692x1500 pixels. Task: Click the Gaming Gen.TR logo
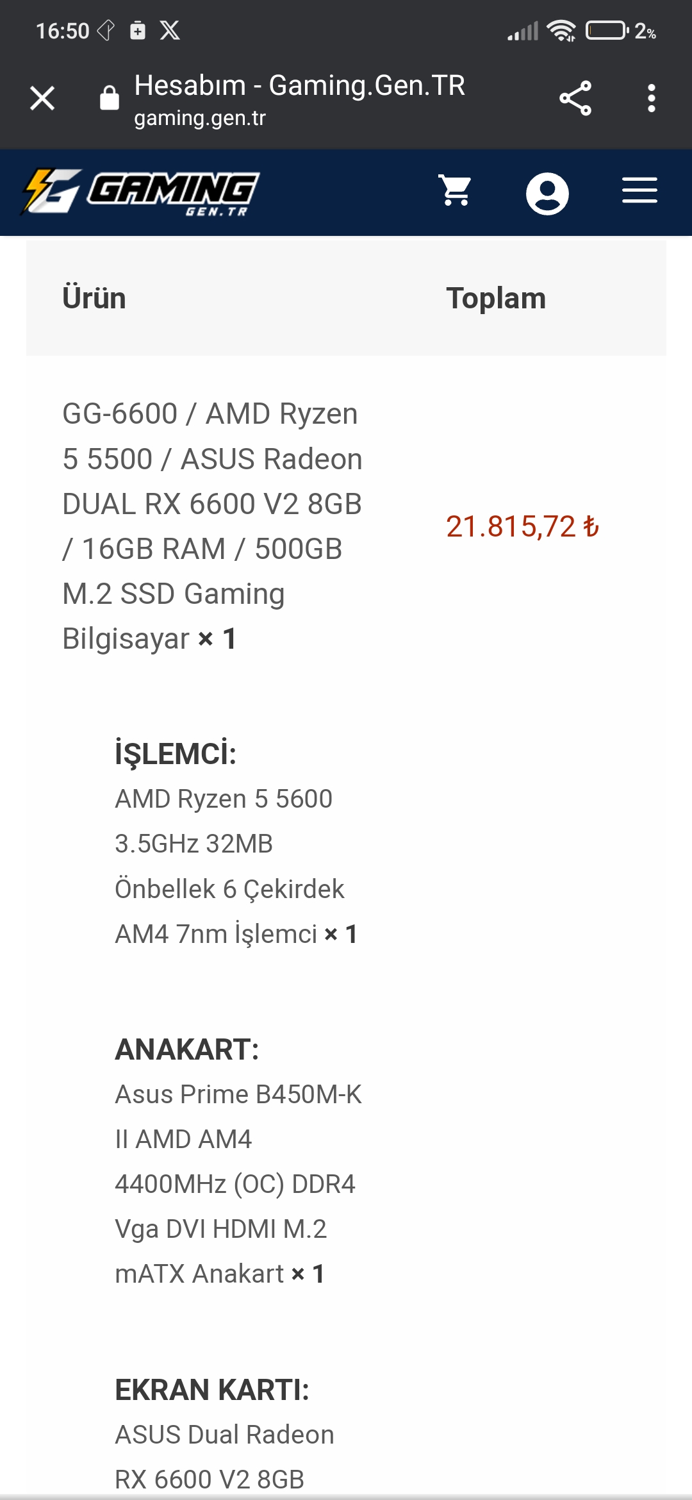pyautogui.click(x=140, y=192)
